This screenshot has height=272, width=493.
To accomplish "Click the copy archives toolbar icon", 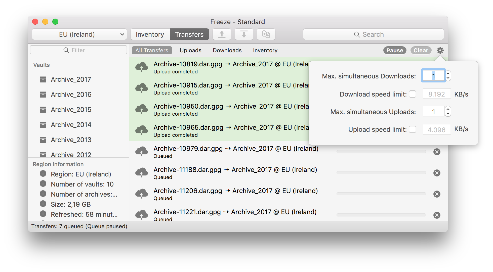I will (x=266, y=34).
